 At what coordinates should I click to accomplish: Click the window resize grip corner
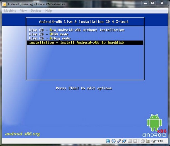(x=167, y=142)
